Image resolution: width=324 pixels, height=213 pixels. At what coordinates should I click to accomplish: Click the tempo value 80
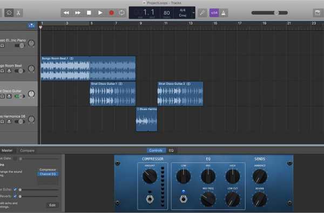coord(166,13)
